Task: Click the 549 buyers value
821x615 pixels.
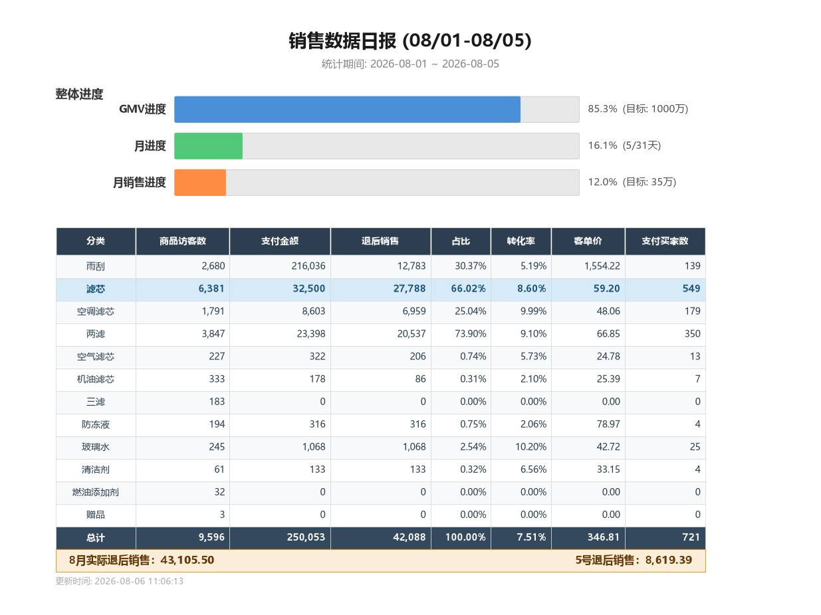Action: 691,289
